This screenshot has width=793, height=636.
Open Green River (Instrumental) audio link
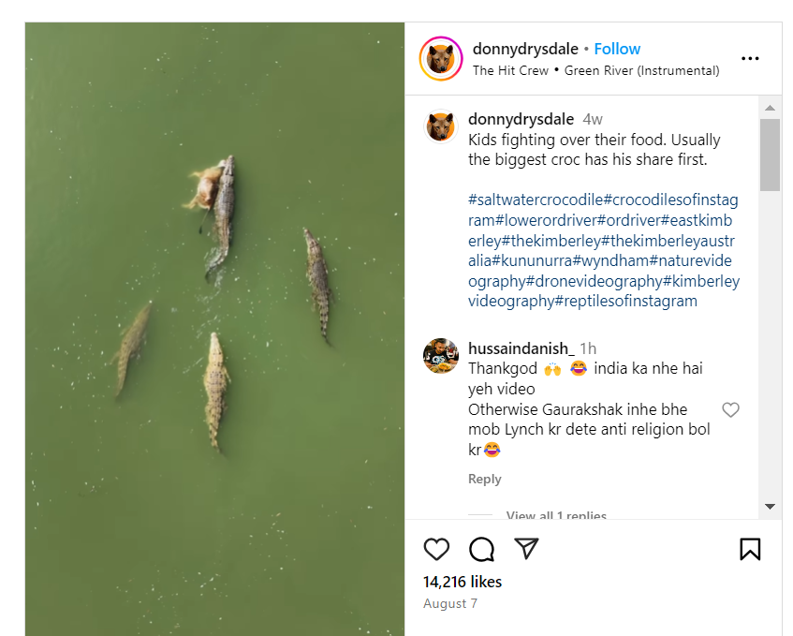coord(641,71)
